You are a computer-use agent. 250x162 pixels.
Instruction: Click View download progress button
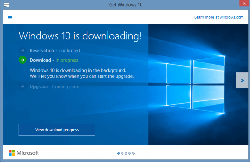tap(57, 130)
